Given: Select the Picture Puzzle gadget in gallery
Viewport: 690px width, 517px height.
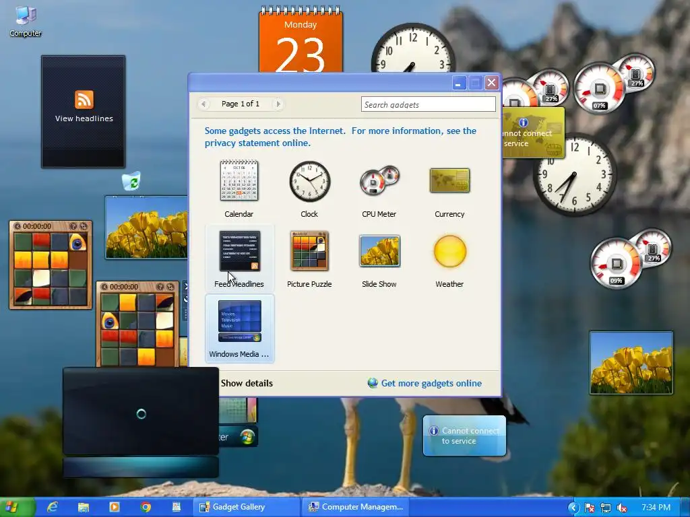Looking at the screenshot, I should coord(309,258).
